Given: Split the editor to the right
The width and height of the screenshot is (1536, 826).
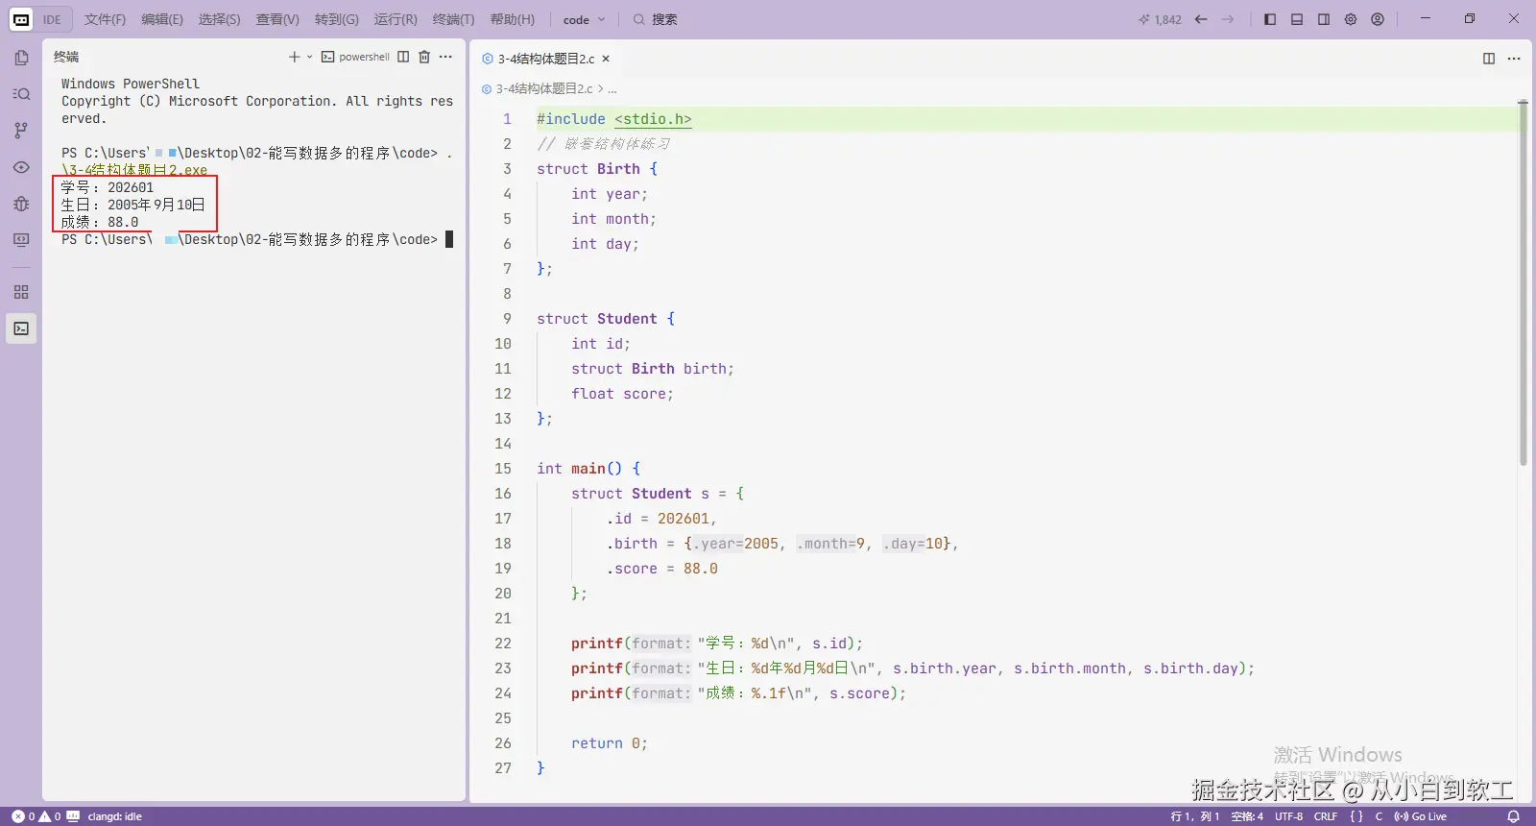Looking at the screenshot, I should pyautogui.click(x=1489, y=59).
